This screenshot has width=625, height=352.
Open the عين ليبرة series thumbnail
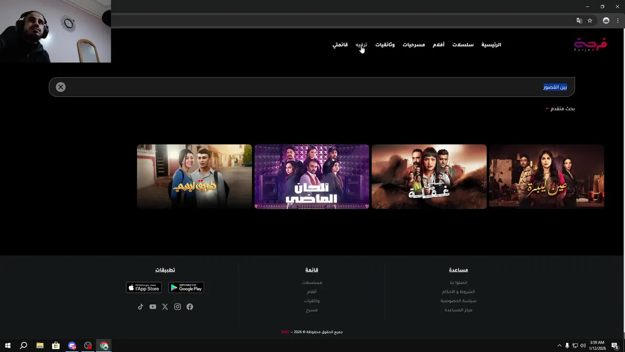(547, 176)
